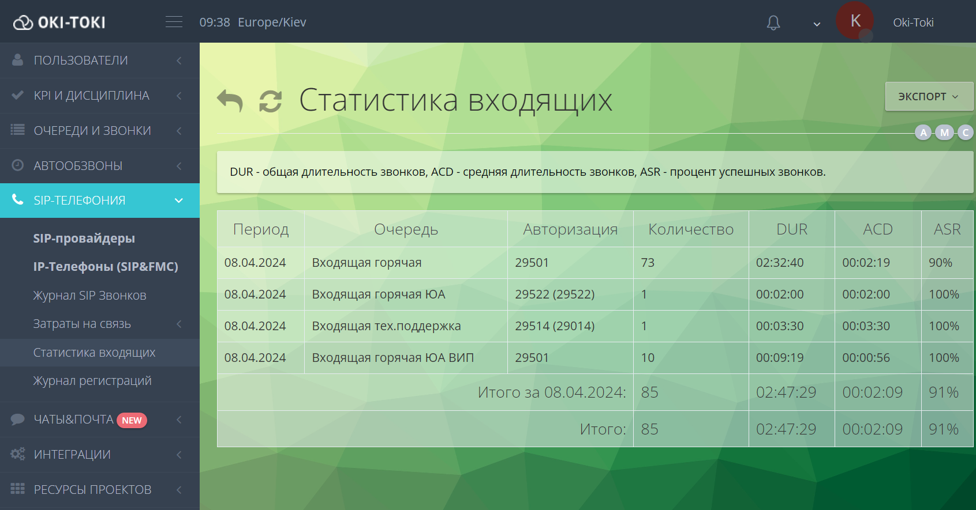Open Журнал регистраций
Screen dimensions: 976x510
(x=92, y=381)
